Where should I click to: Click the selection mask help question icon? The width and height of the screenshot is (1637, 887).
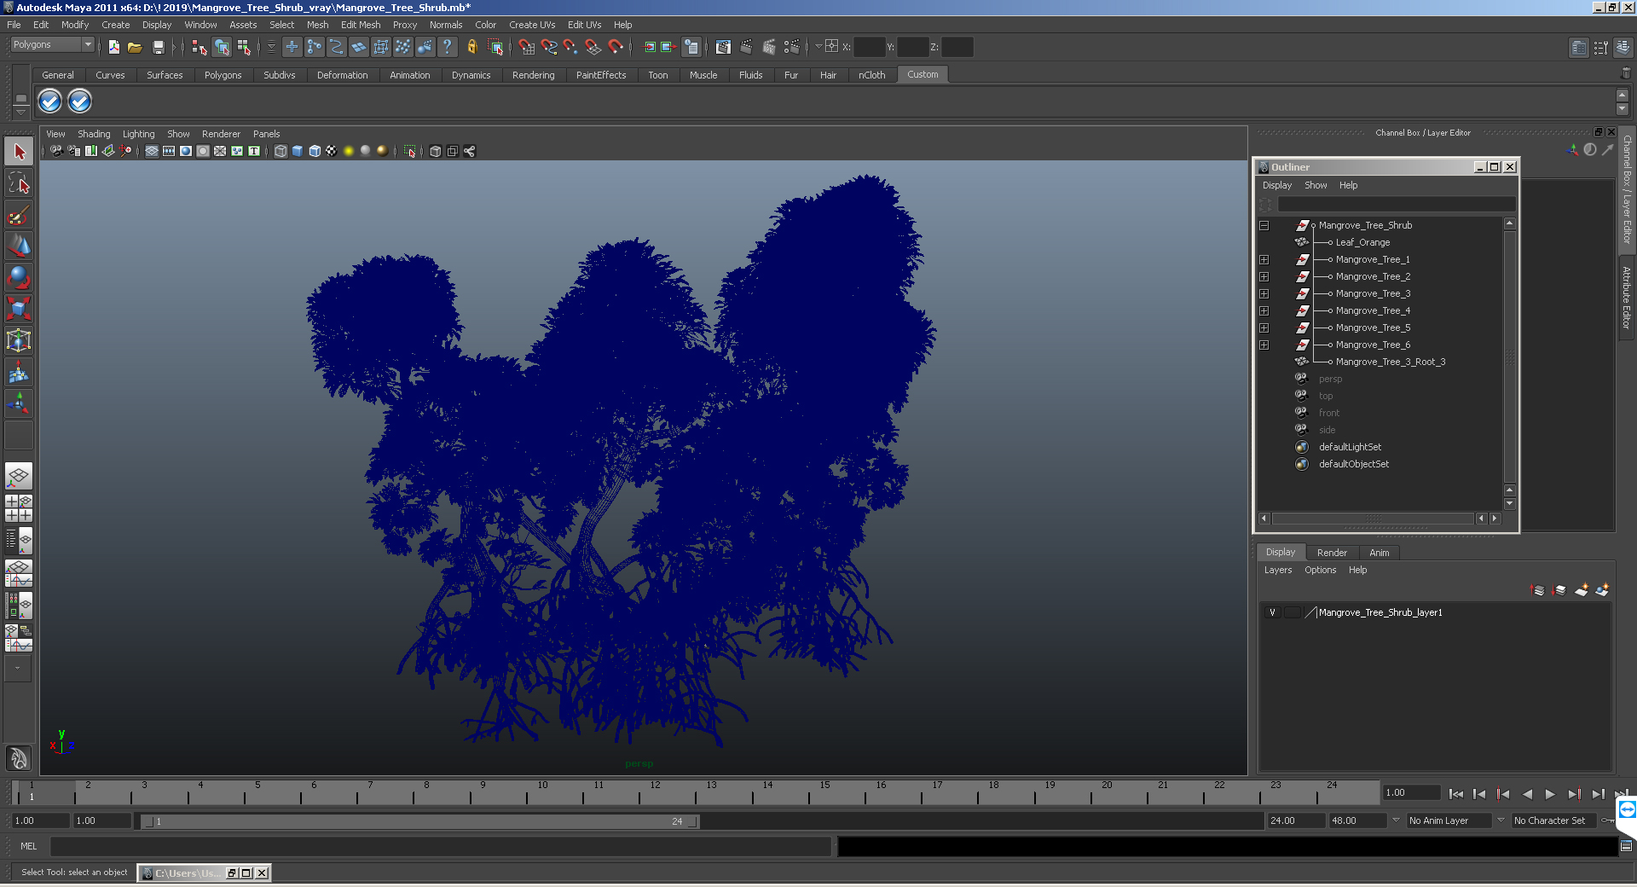(x=447, y=47)
